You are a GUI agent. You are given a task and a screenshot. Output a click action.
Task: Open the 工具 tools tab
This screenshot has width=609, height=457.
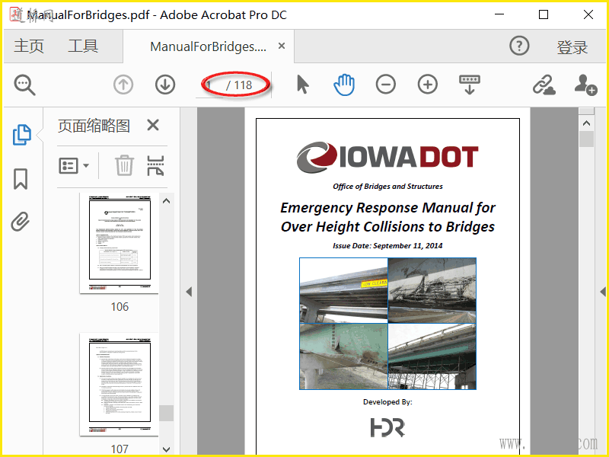83,46
